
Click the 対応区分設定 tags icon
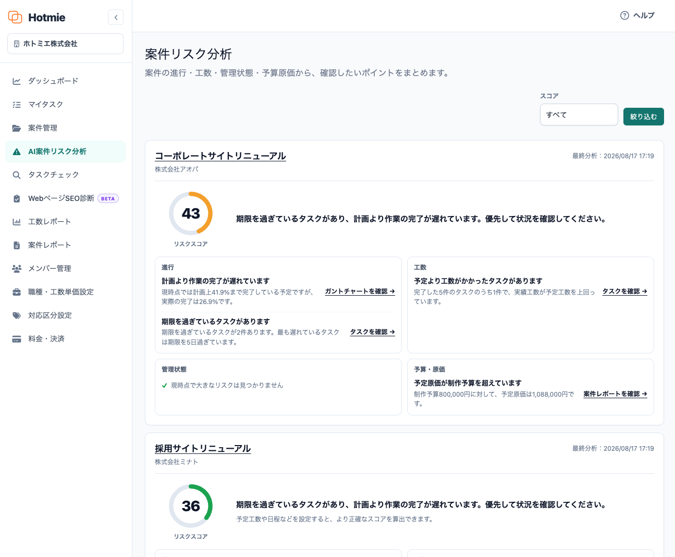click(17, 315)
